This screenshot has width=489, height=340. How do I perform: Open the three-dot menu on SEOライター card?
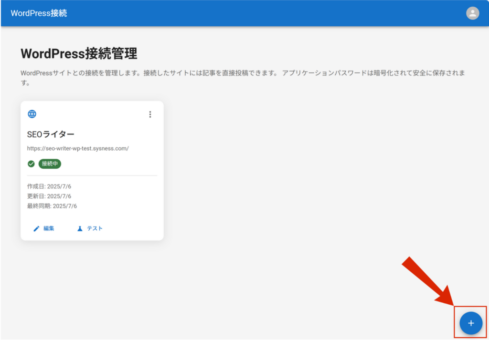150,114
